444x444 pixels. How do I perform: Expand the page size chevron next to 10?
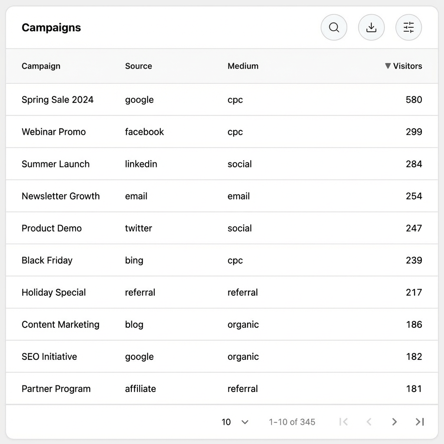[x=245, y=421]
